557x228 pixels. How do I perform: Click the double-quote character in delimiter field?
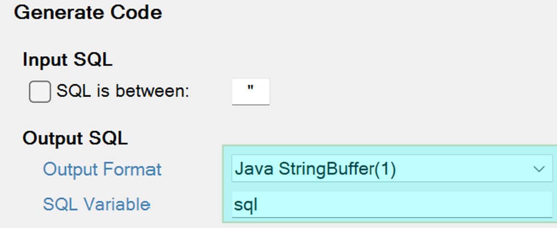[250, 89]
